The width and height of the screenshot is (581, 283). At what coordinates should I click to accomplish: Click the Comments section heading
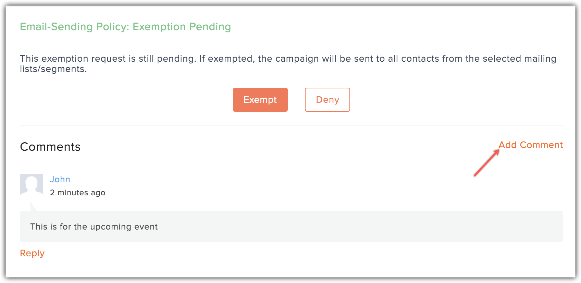point(50,147)
